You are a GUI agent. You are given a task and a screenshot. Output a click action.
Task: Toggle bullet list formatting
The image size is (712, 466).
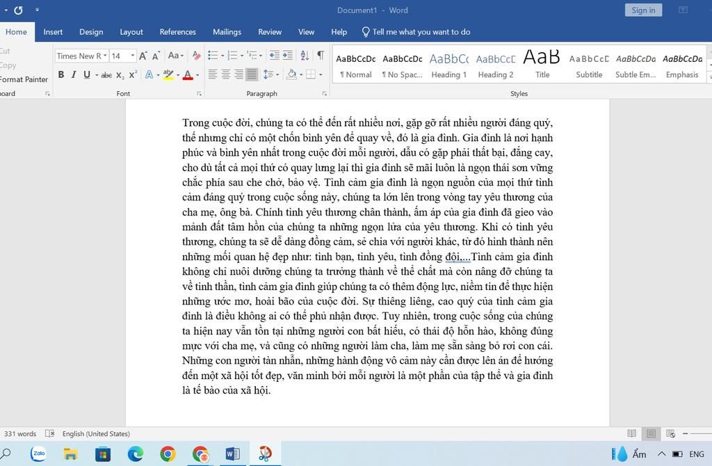pyautogui.click(x=213, y=56)
